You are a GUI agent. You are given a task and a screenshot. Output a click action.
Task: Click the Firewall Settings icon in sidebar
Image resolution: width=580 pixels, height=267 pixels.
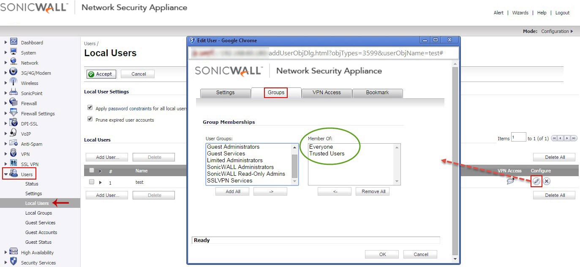tap(14, 113)
